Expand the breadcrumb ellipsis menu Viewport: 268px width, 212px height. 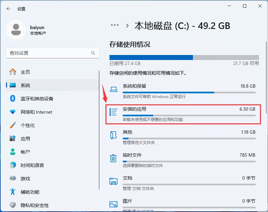pos(115,25)
